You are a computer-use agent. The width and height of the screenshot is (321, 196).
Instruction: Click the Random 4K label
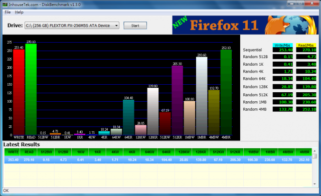253,71
